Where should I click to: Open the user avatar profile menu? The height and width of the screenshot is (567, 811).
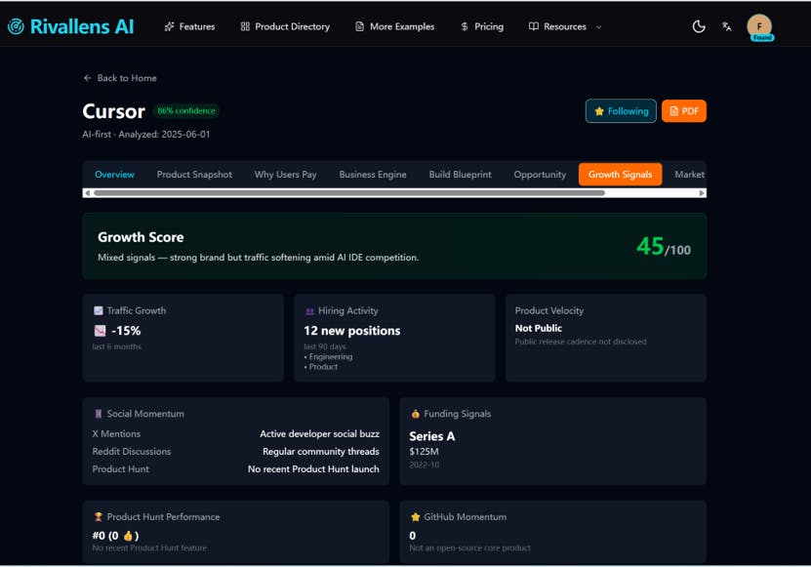click(x=759, y=27)
